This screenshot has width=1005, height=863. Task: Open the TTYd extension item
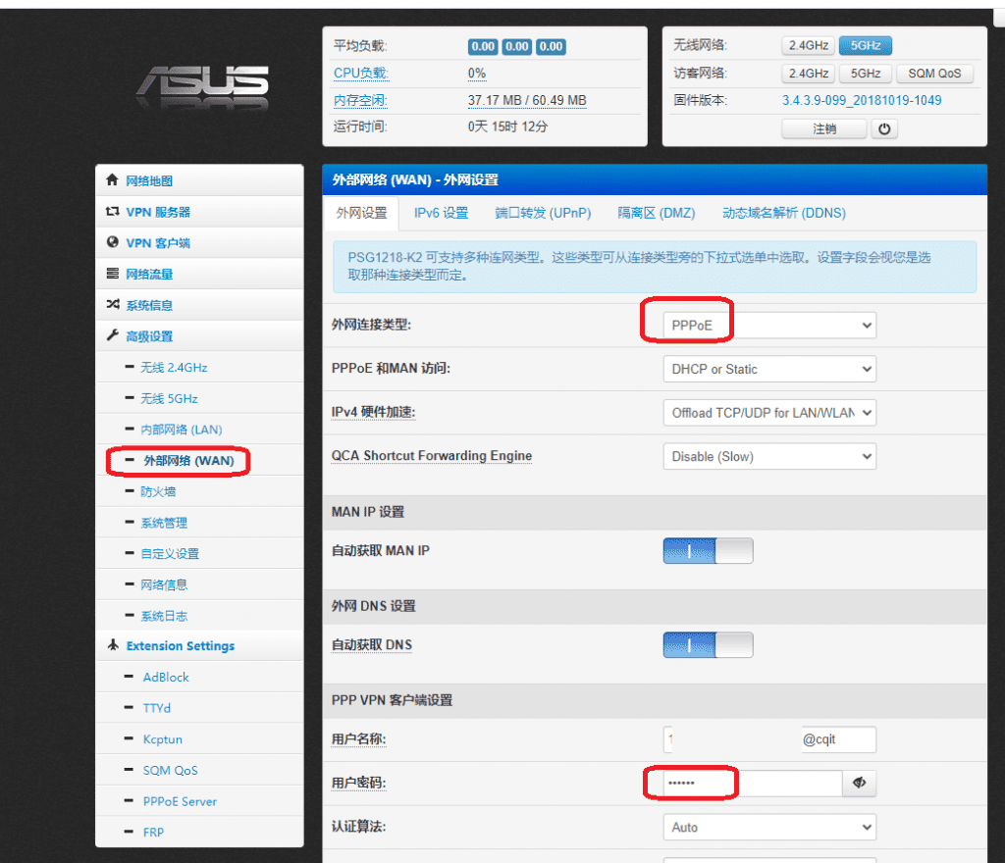pos(199,707)
